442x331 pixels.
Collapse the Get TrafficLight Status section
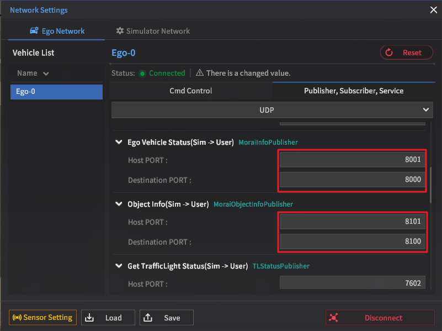[x=118, y=266]
